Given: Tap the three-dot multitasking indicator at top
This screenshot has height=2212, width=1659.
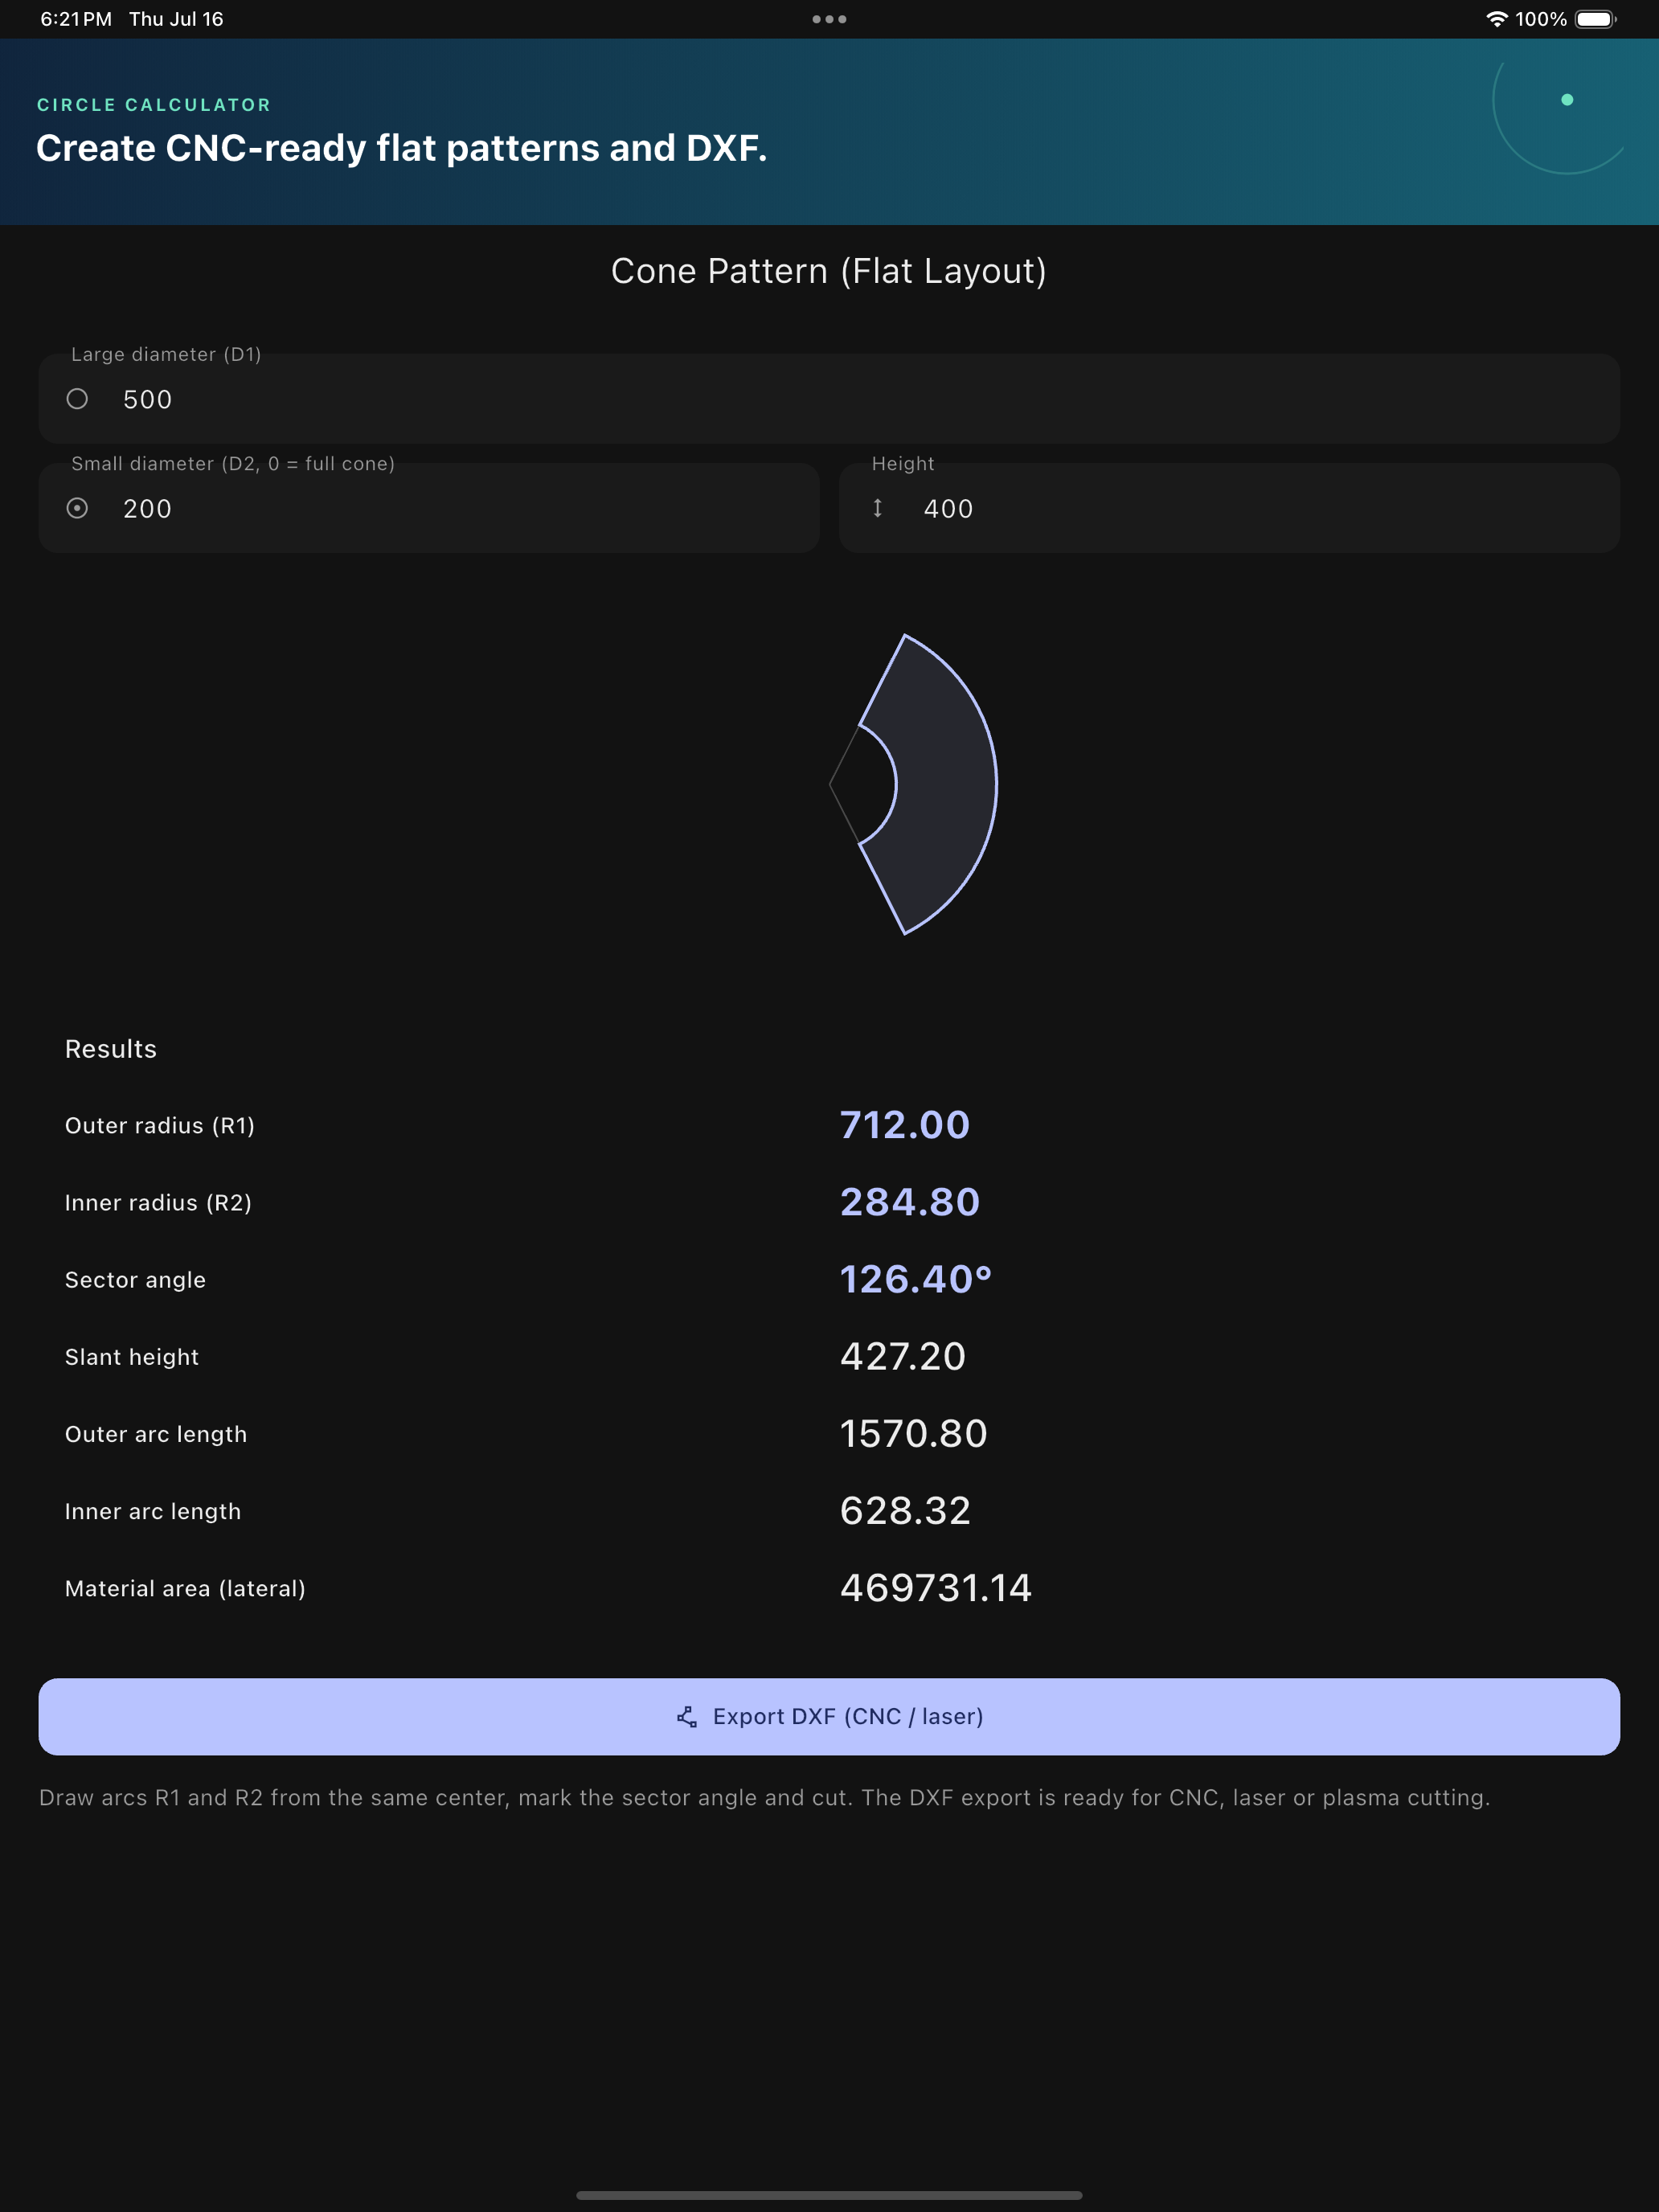Looking at the screenshot, I should pyautogui.click(x=829, y=19).
